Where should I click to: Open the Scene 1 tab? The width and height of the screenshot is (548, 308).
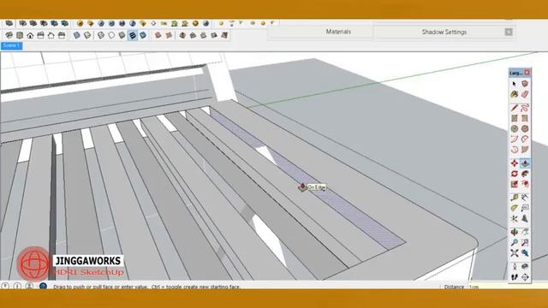[11, 45]
